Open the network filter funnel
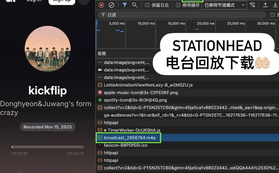 click(x=125, y=5)
